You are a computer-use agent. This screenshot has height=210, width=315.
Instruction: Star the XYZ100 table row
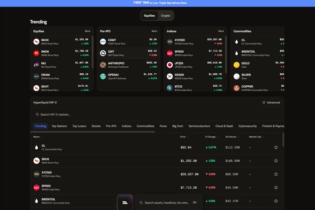point(276,174)
